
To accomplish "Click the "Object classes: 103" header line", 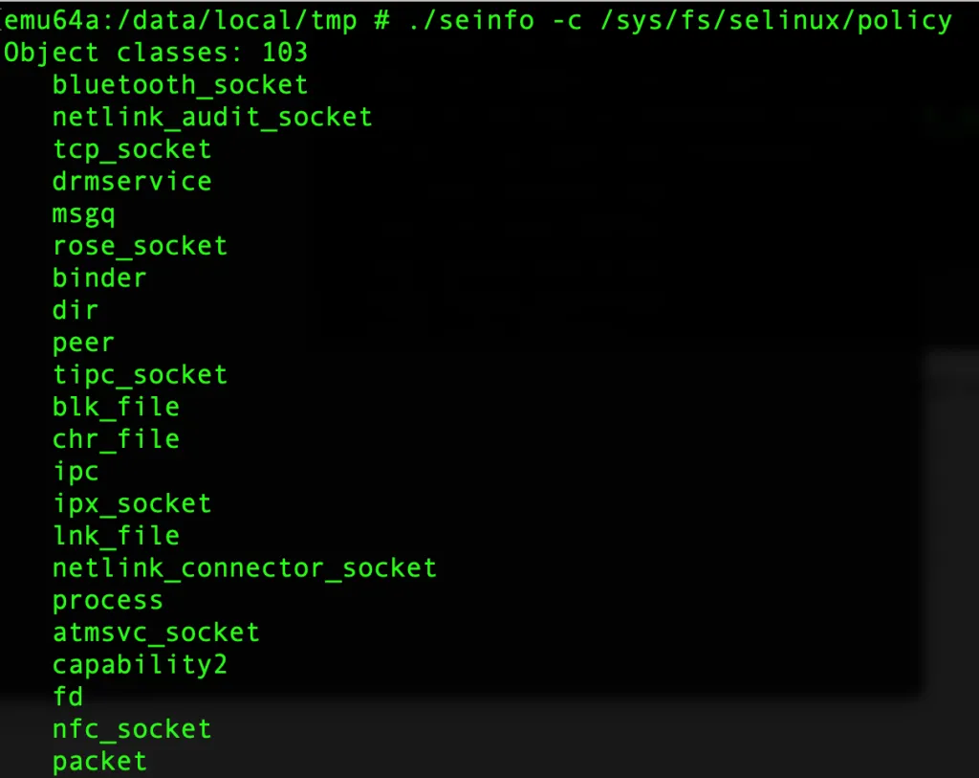I will pyautogui.click(x=155, y=53).
